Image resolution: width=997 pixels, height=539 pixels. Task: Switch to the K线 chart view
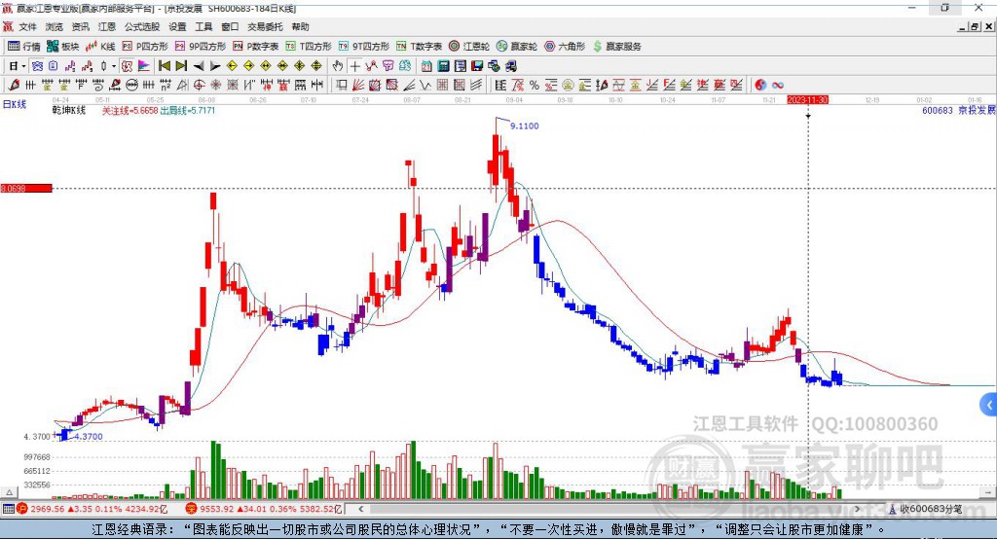[100, 47]
